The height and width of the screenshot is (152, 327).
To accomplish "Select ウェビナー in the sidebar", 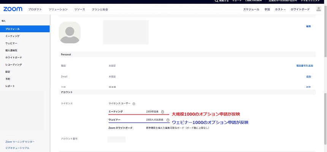I will pyautogui.click(x=11, y=43).
